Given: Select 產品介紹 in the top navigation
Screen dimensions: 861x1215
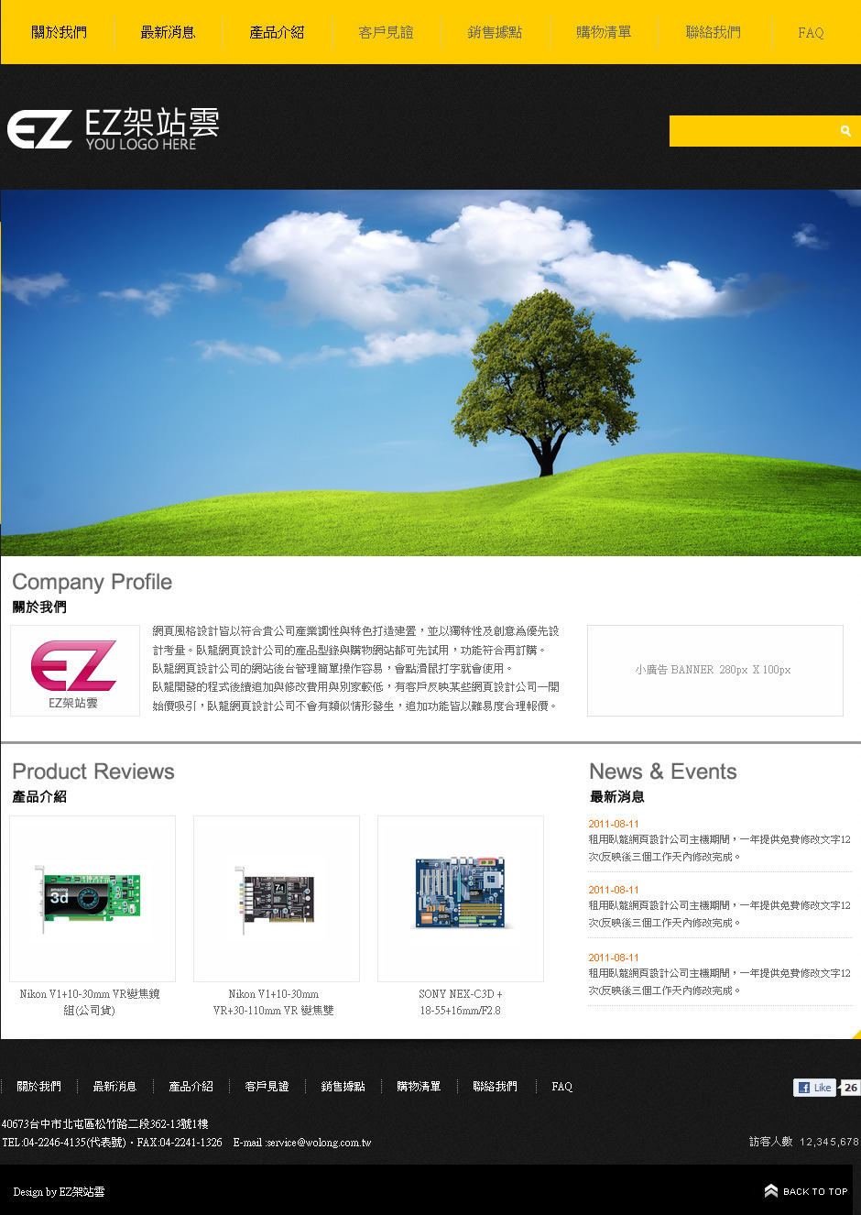Looking at the screenshot, I should click(x=277, y=32).
